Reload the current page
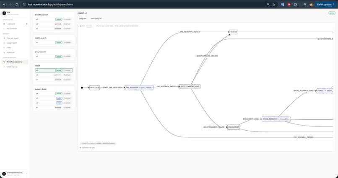 pos(17,4)
